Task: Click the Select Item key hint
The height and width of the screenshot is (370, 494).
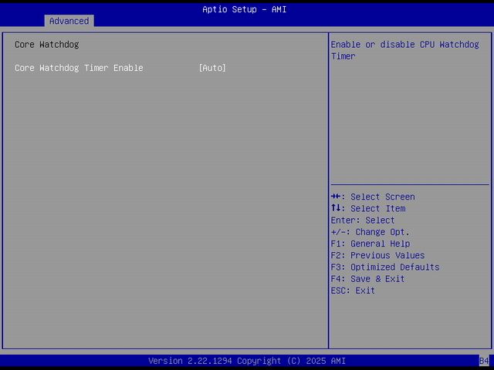Action: (x=368, y=209)
